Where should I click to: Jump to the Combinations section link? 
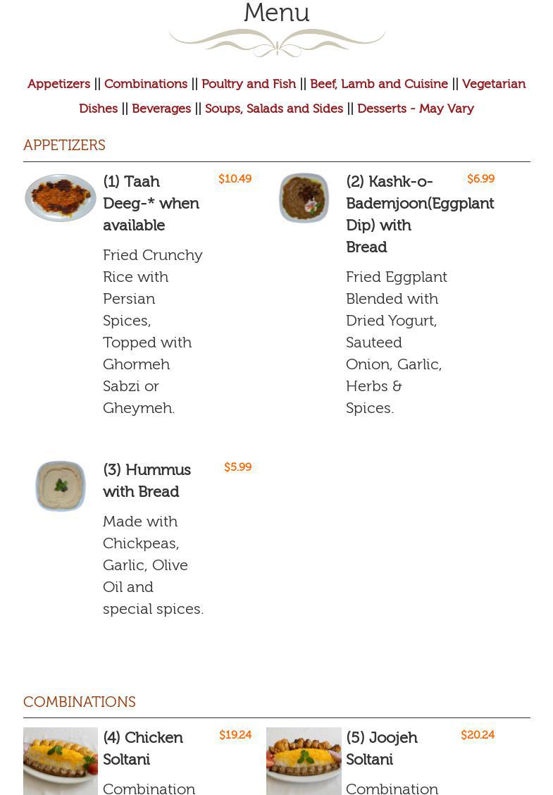(x=146, y=84)
